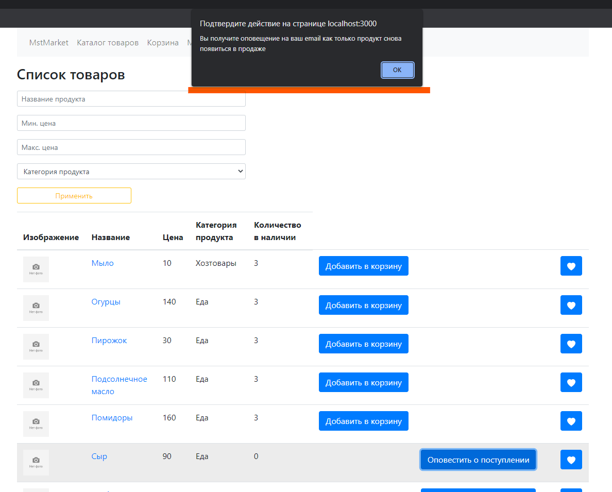The height and width of the screenshot is (492, 612).
Task: Open the Подсолнечное масло product link
Action: 119,385
